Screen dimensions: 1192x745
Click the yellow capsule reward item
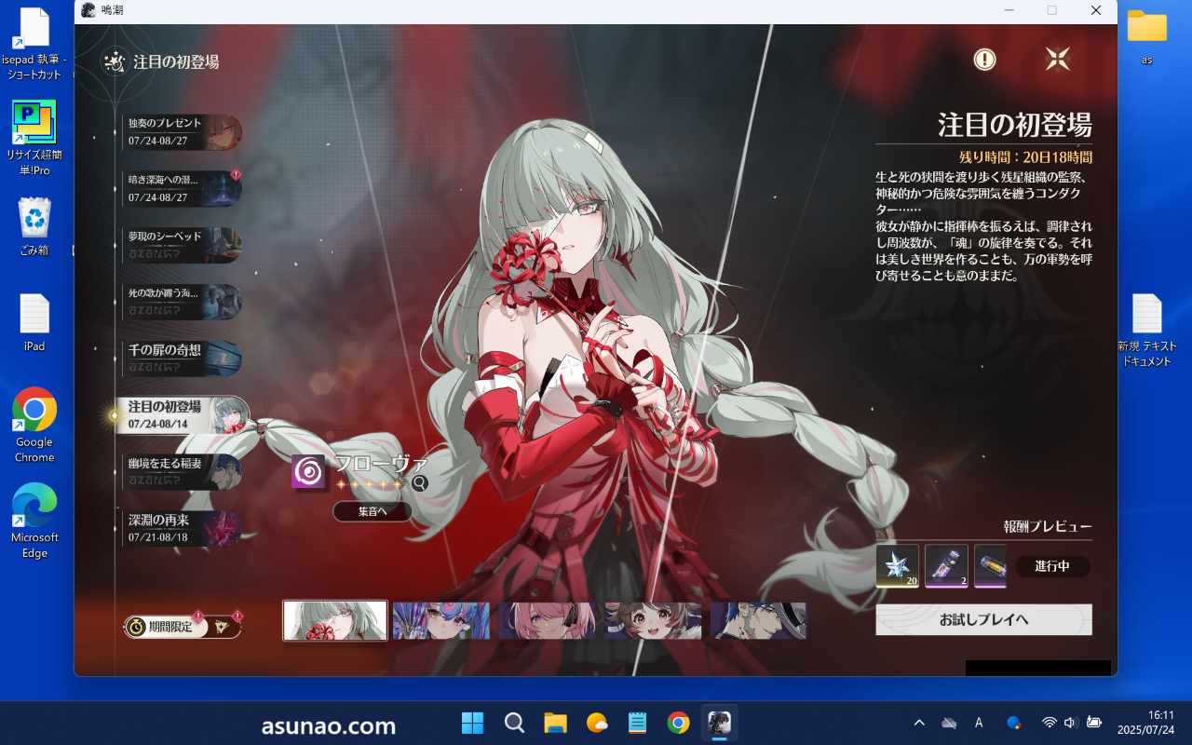[x=990, y=566]
